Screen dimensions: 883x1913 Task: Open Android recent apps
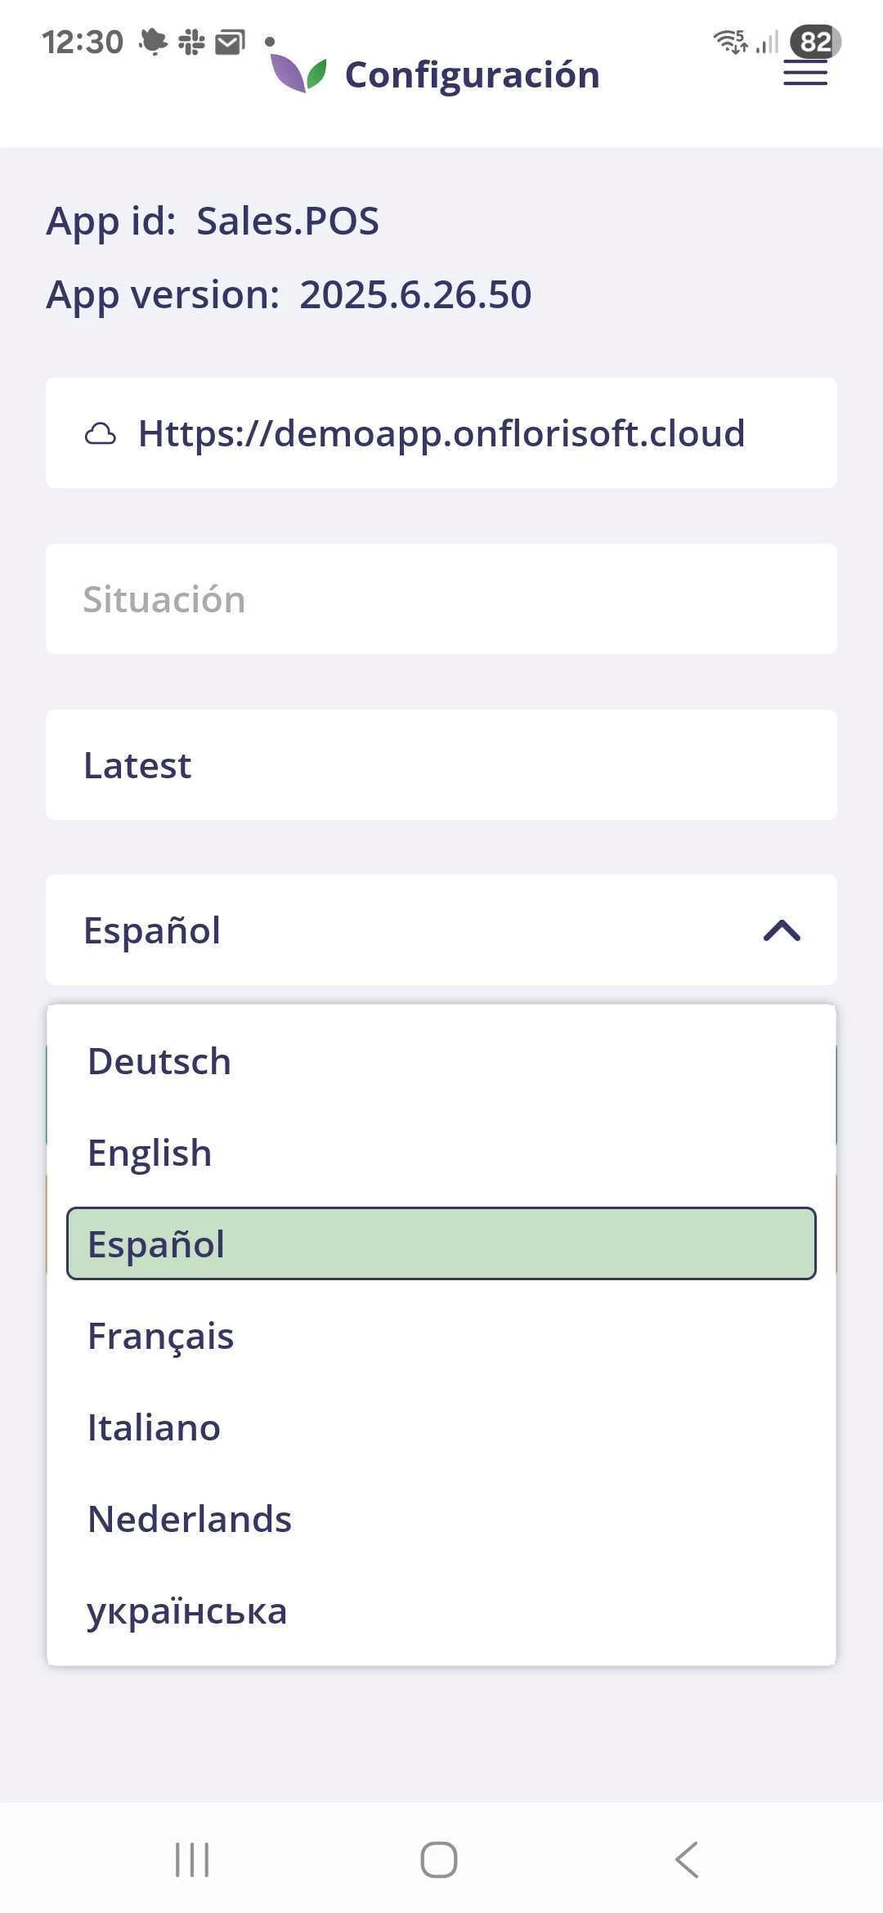tap(192, 1860)
